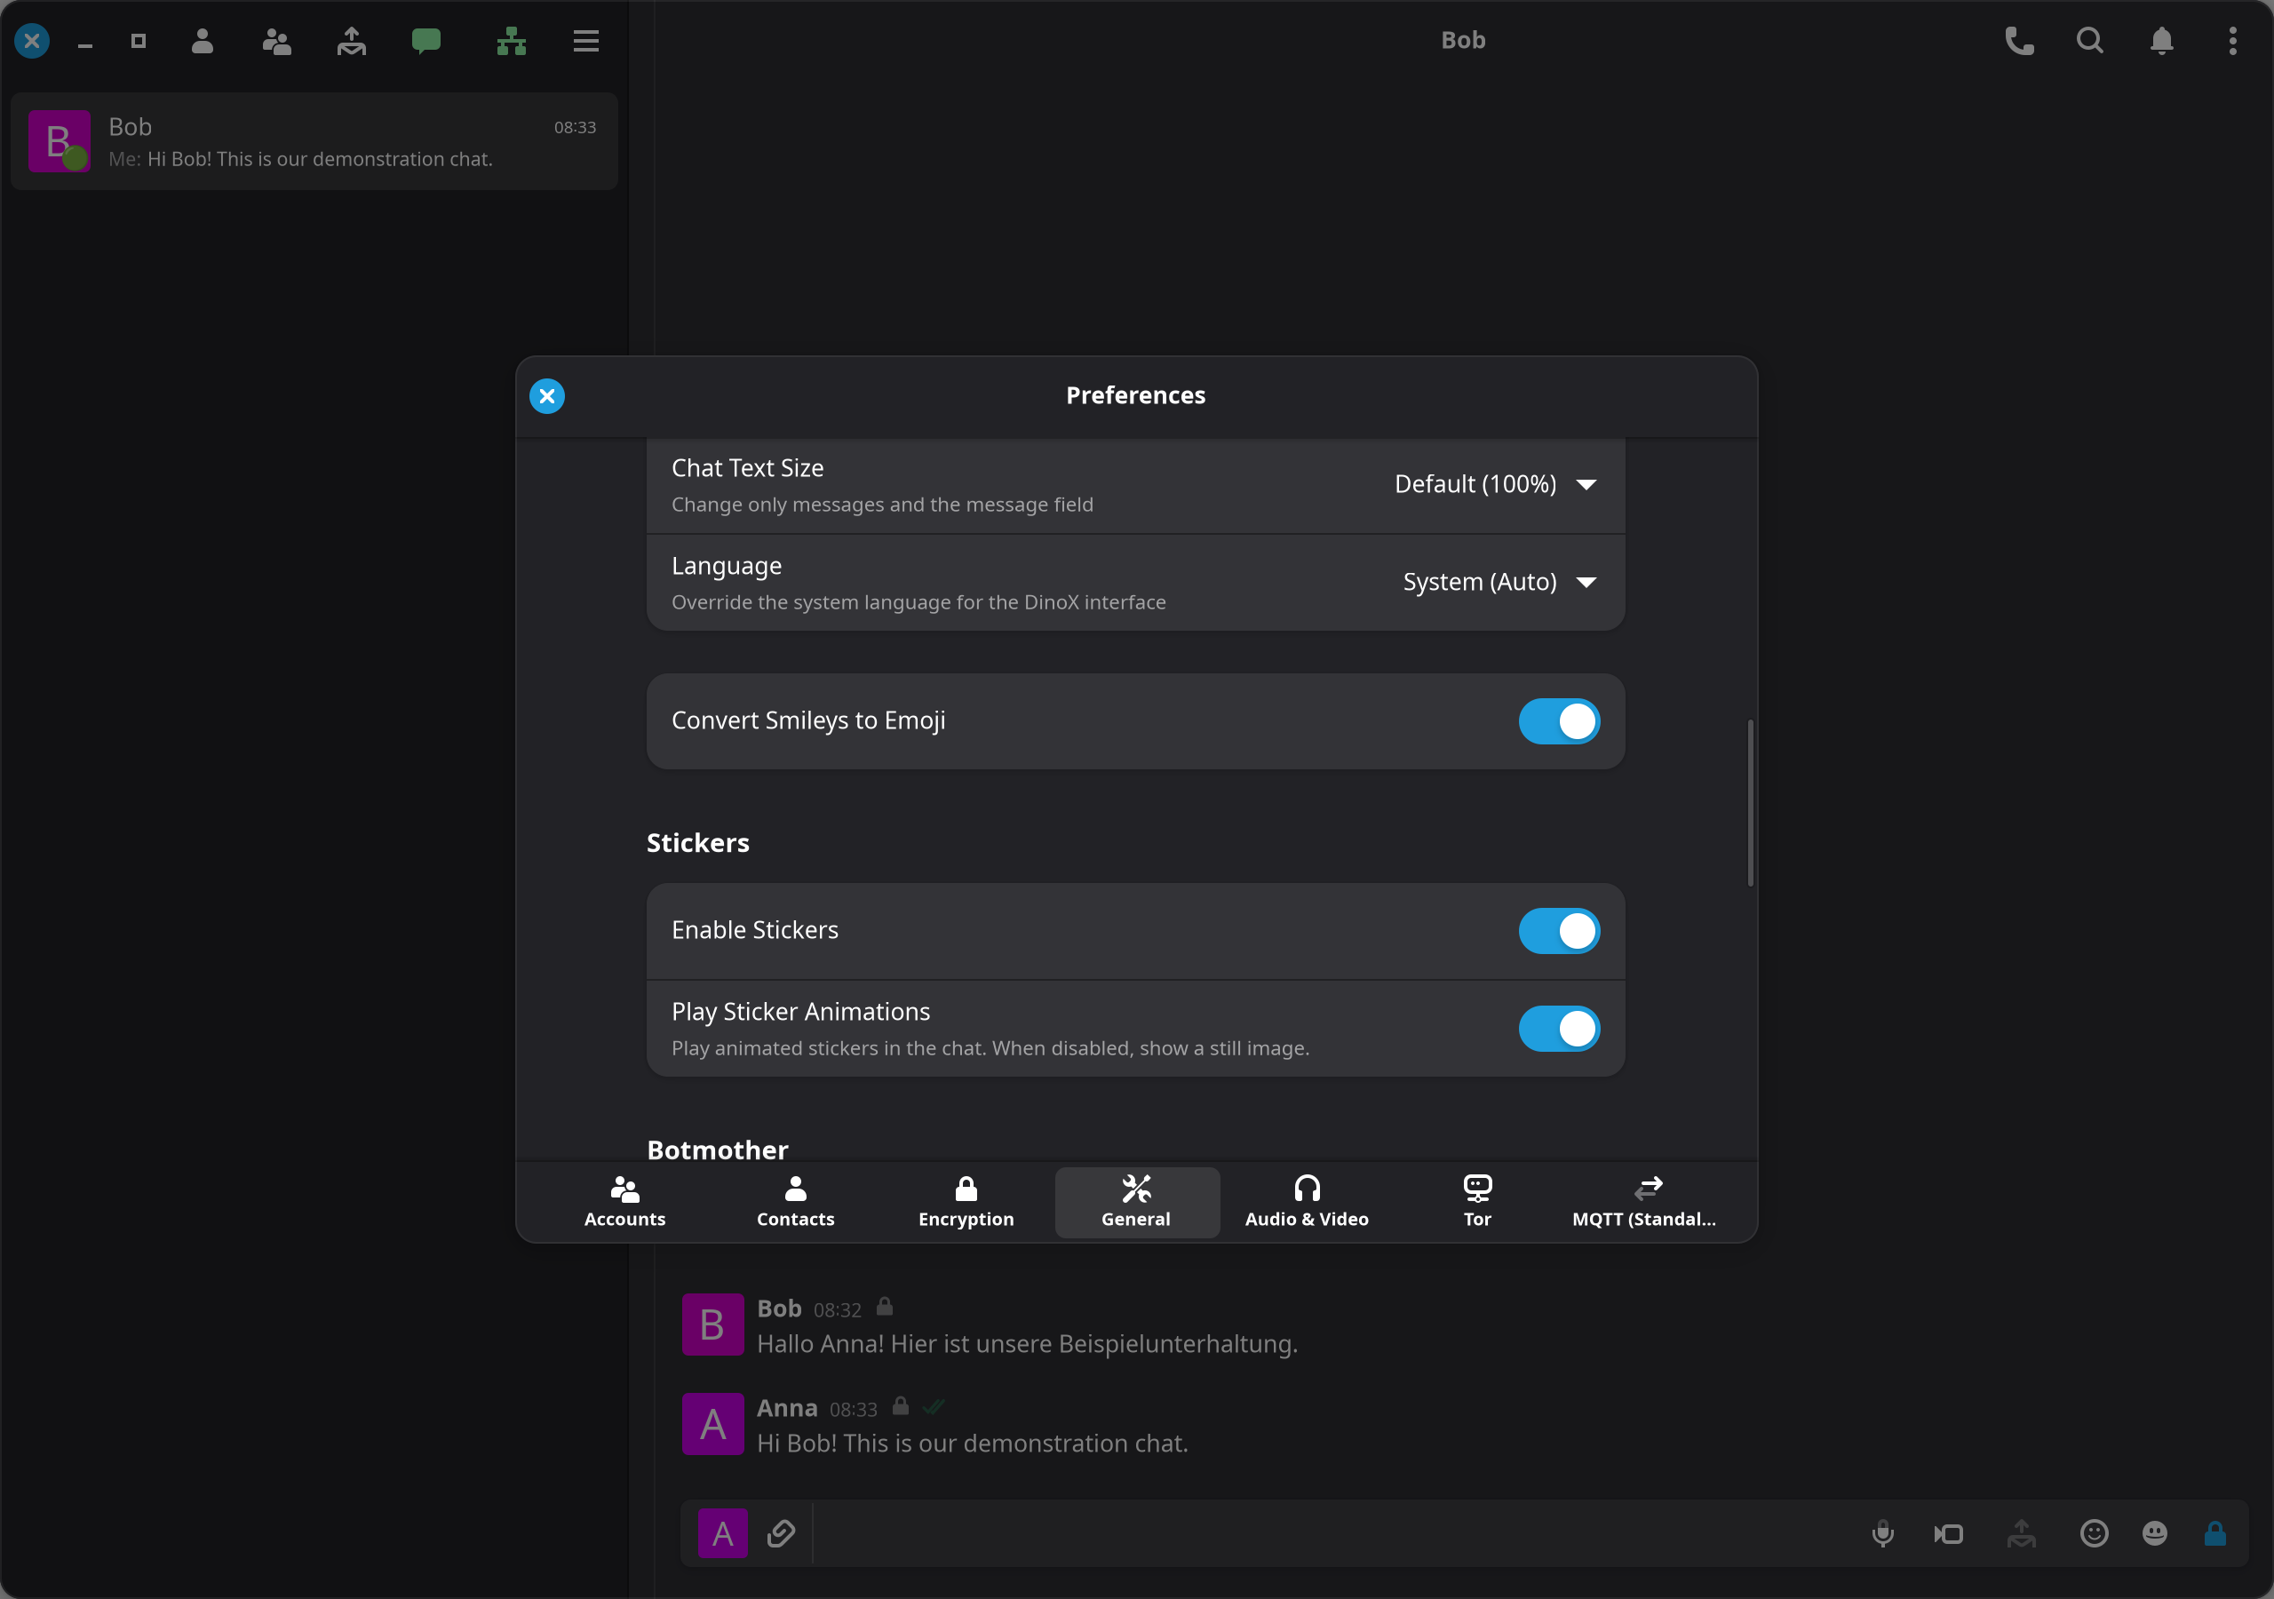2274x1599 pixels.
Task: Open the hamburger main menu
Action: 585,41
